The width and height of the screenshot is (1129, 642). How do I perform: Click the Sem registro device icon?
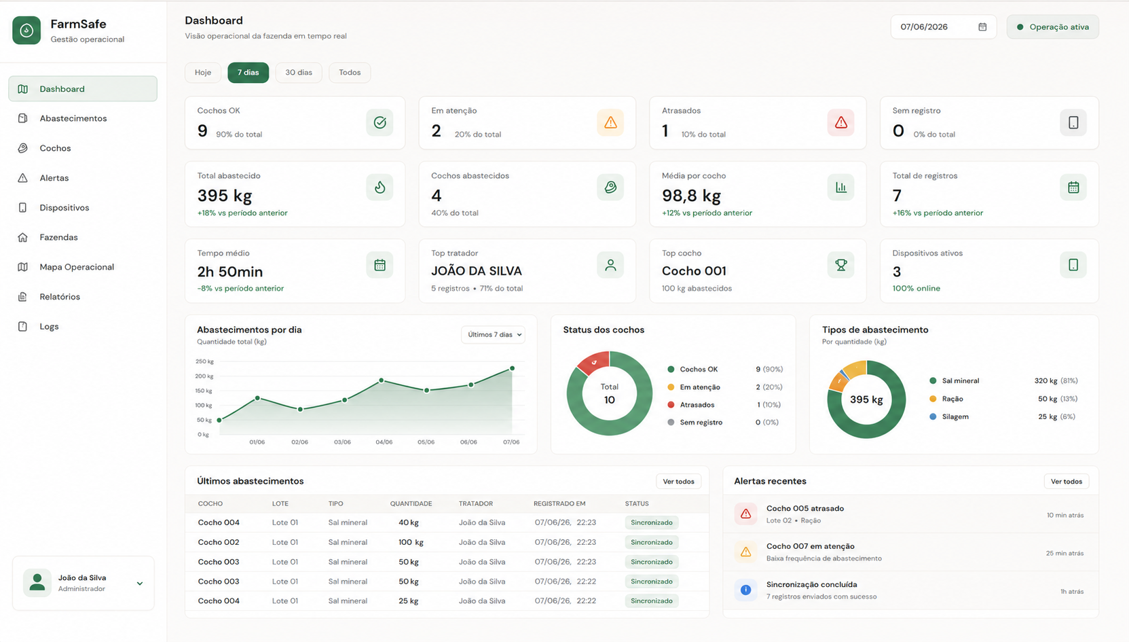(x=1073, y=123)
